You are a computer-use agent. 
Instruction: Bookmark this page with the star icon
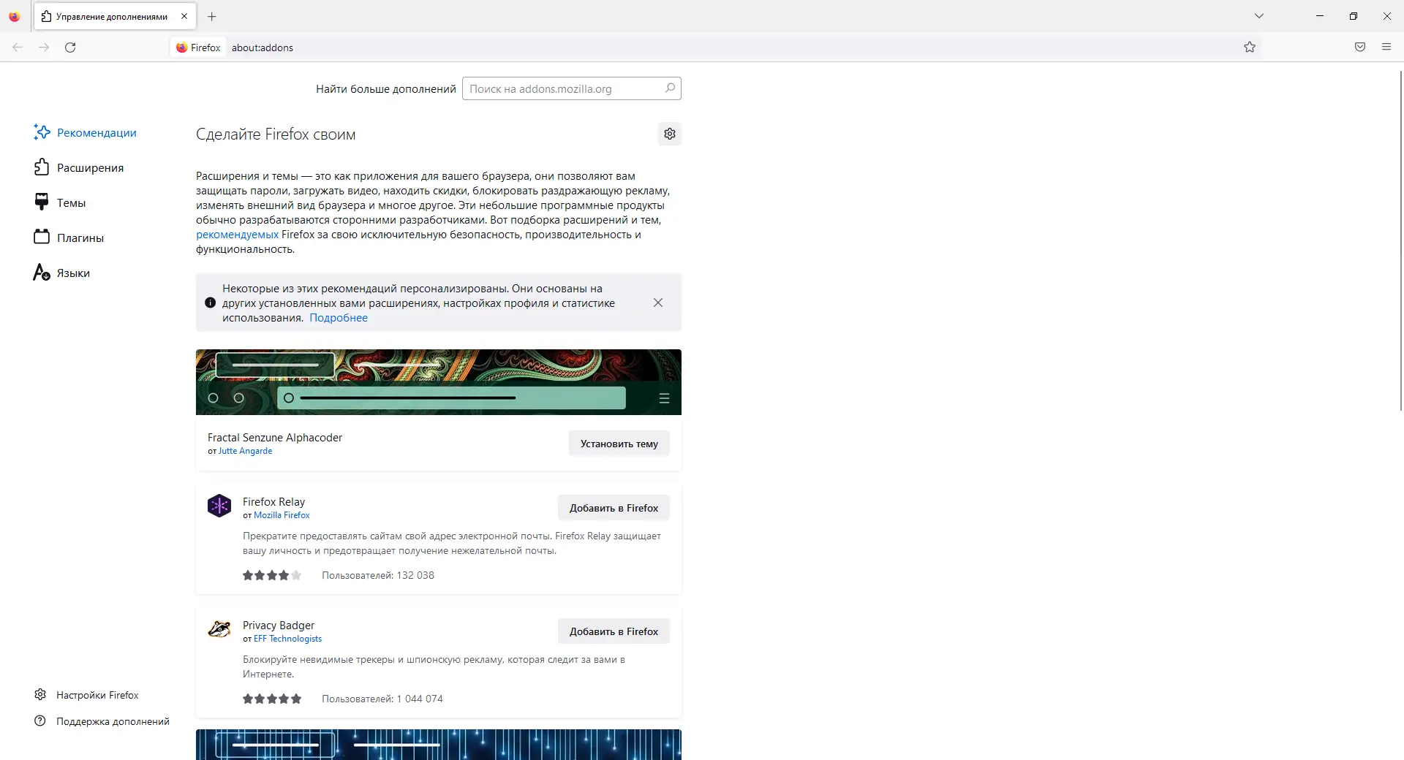click(x=1250, y=47)
